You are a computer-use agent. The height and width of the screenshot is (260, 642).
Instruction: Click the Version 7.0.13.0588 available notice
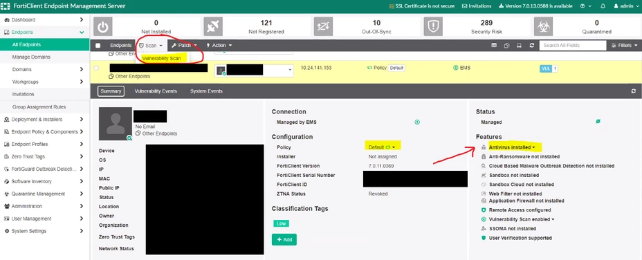pyautogui.click(x=535, y=6)
